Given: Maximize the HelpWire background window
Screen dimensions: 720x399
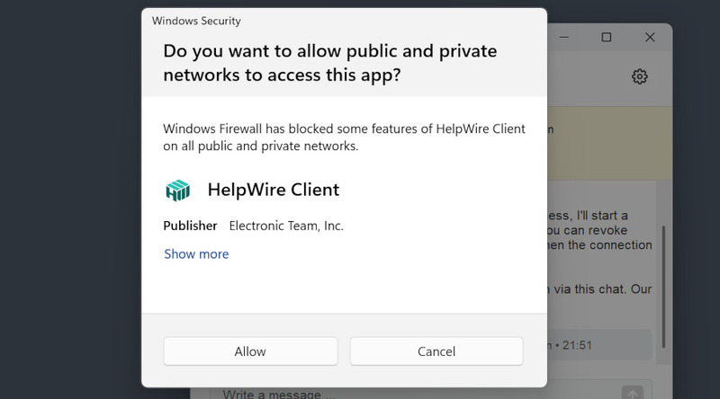Looking at the screenshot, I should click(606, 37).
